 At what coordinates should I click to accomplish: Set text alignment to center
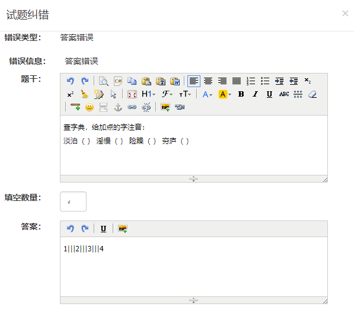208,81
